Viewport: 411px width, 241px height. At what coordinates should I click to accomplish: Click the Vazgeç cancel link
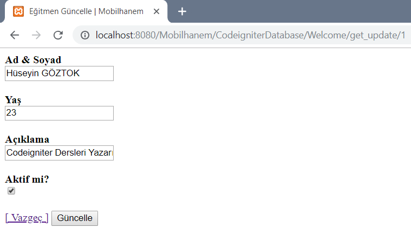point(27,218)
